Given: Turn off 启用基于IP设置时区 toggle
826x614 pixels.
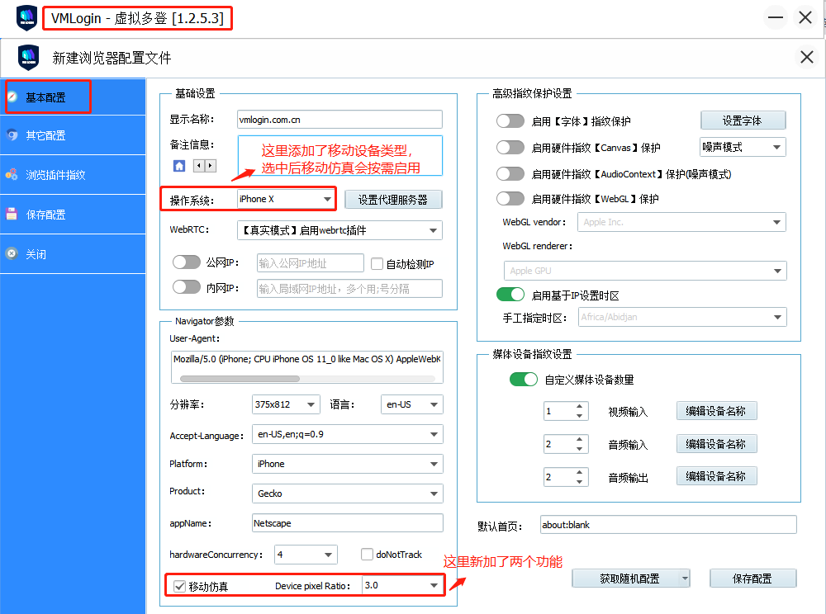Looking at the screenshot, I should coord(510,295).
